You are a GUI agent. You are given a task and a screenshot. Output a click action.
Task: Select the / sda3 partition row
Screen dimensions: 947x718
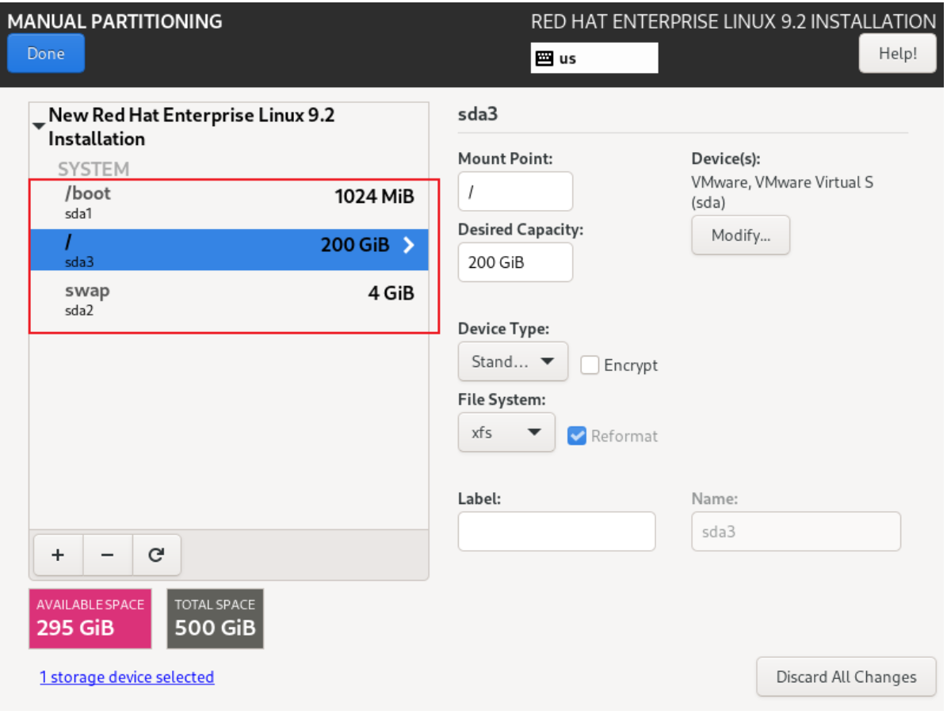pyautogui.click(x=229, y=250)
